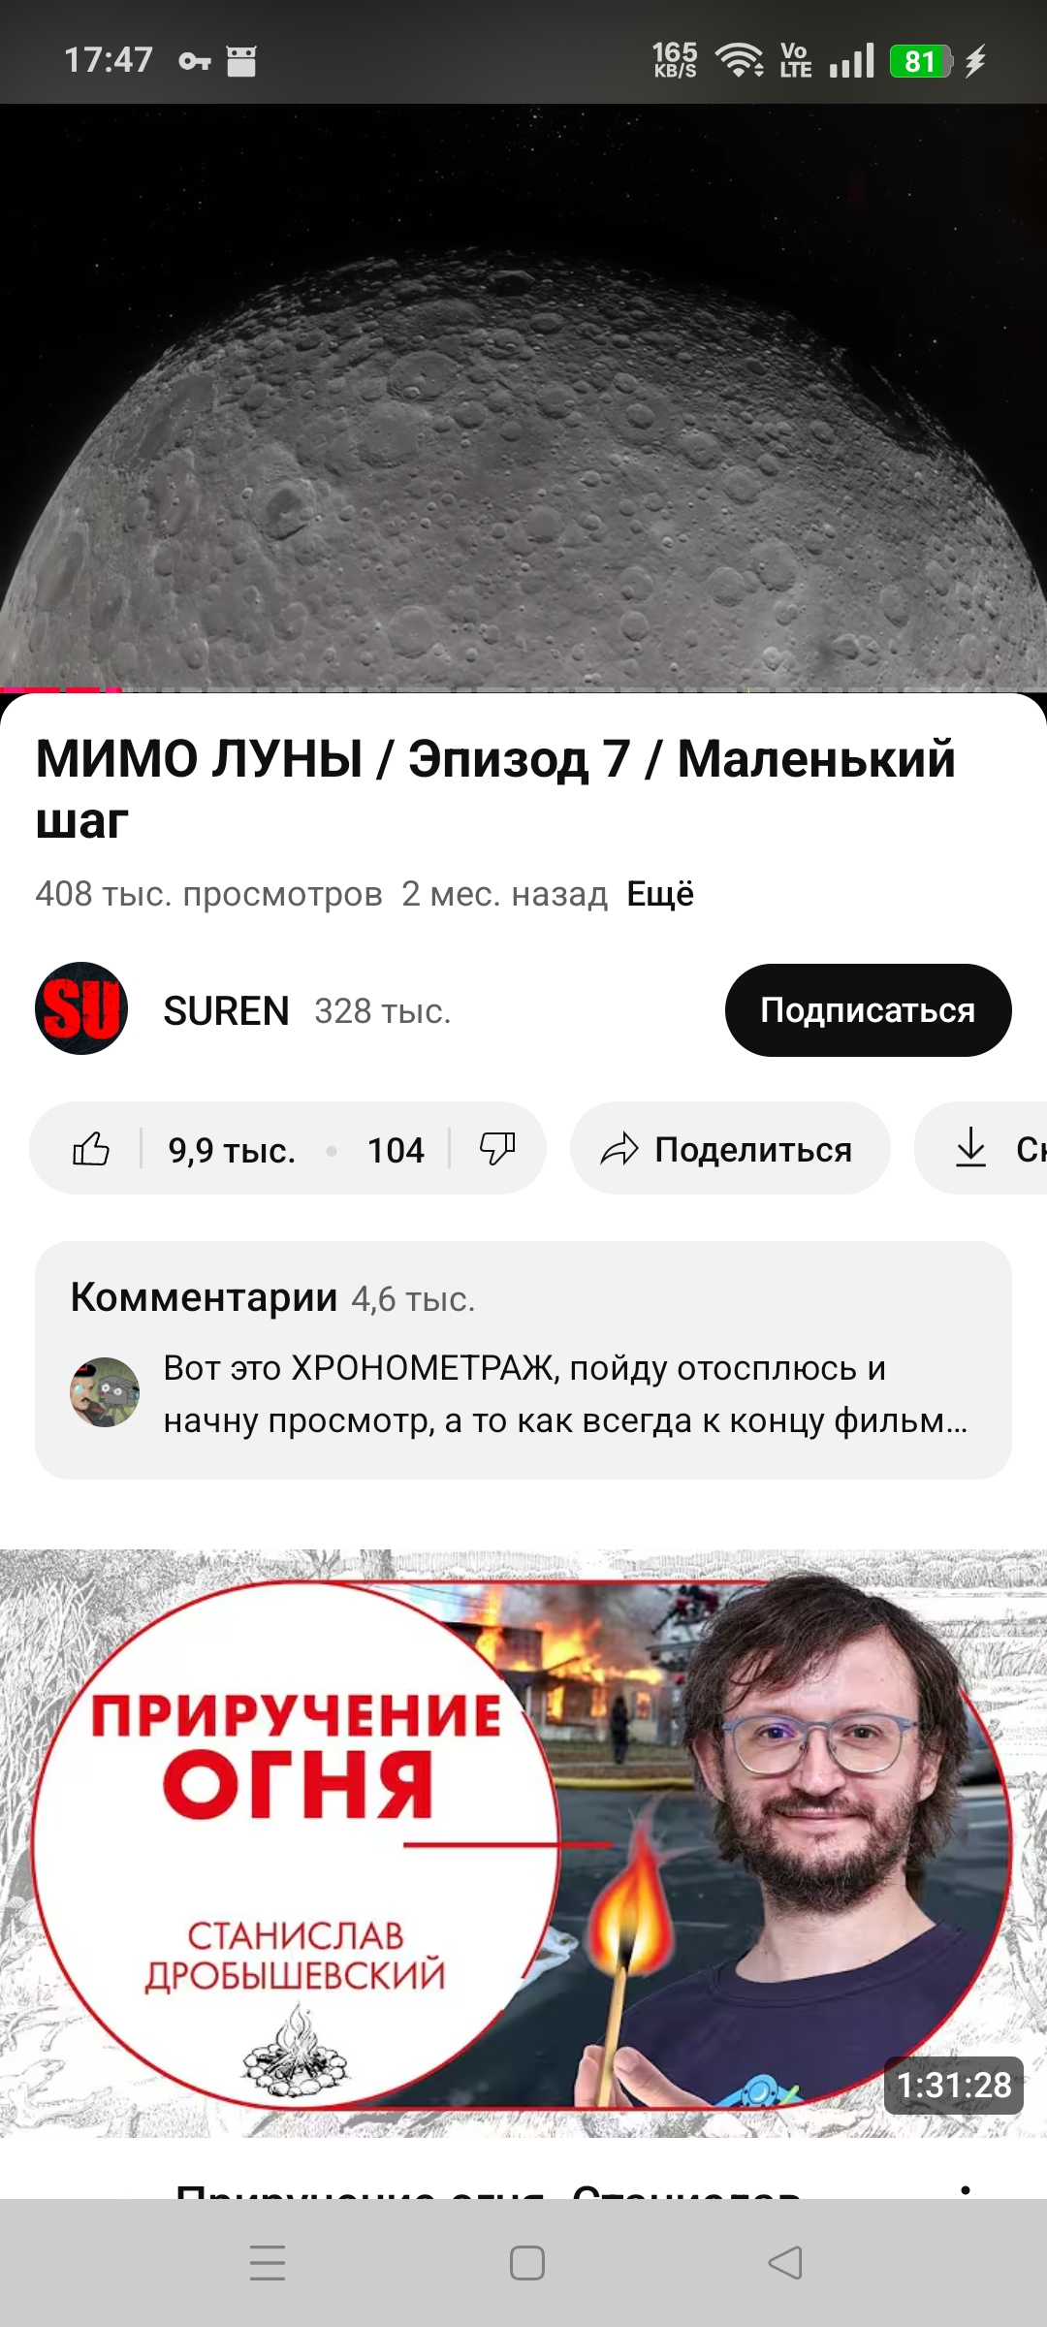1047x2327 pixels.
Task: Tap the moon video player
Action: [x=523, y=398]
